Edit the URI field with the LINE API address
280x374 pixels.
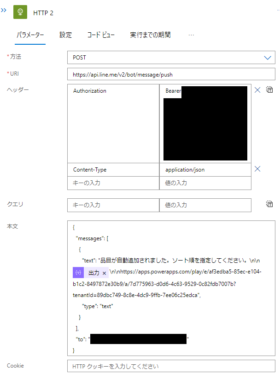(171, 74)
